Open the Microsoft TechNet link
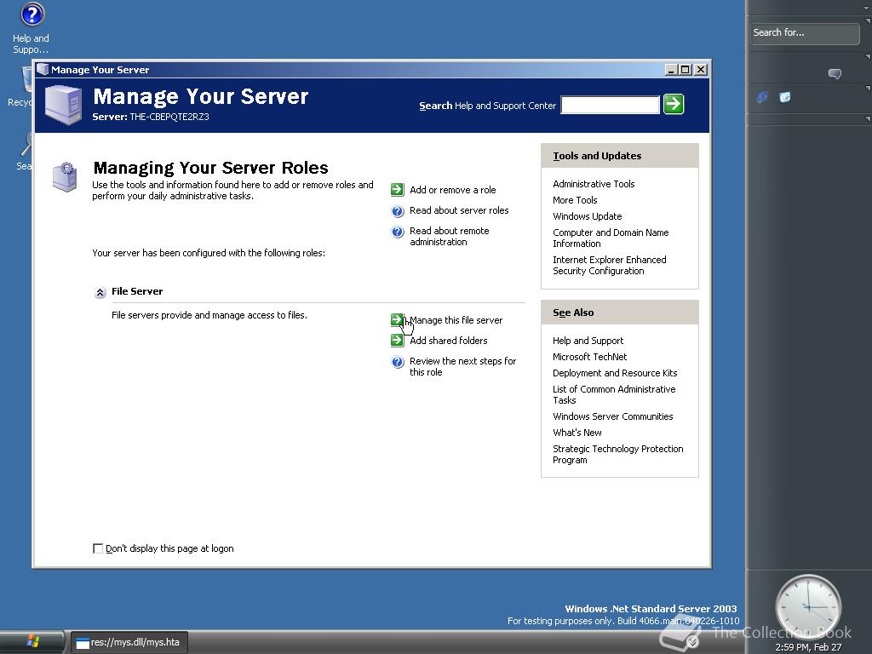872x654 pixels. pos(589,357)
